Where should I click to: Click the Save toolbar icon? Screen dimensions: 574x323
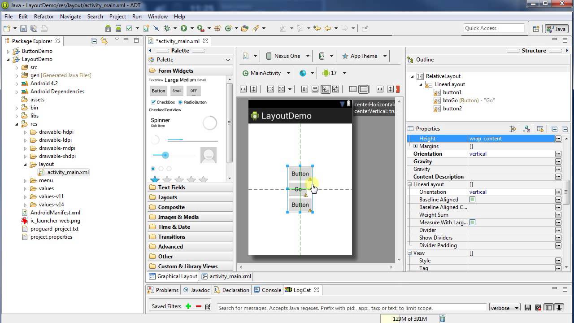24,28
